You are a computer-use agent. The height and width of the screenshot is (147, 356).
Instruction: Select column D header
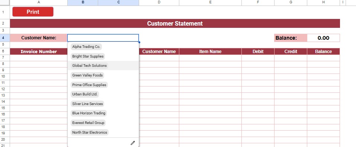(159, 2)
